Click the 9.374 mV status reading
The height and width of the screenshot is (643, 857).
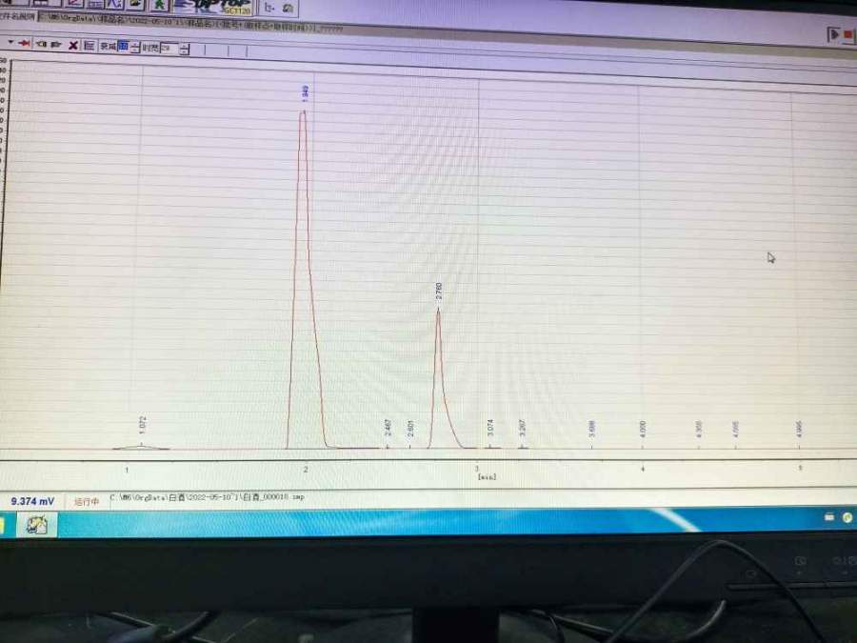tap(32, 501)
